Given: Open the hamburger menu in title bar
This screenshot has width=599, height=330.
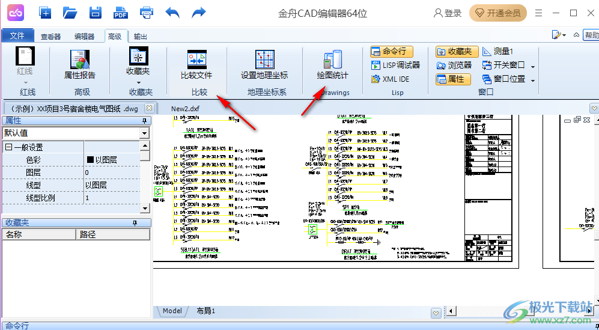Looking at the screenshot, I should 539,13.
